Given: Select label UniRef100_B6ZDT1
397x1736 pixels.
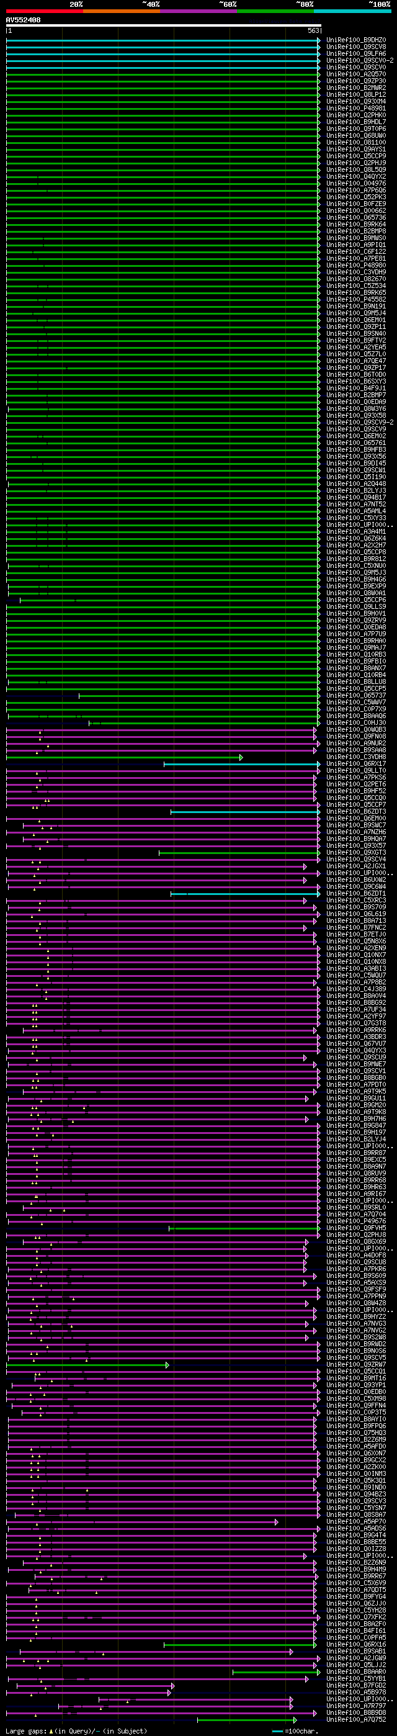Looking at the screenshot, I should (x=357, y=894).
